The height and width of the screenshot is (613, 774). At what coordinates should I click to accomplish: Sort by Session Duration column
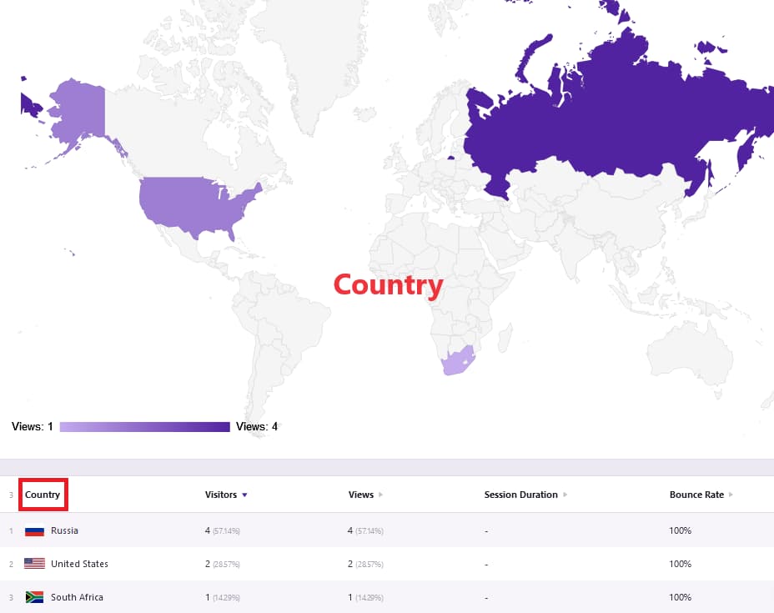point(520,495)
